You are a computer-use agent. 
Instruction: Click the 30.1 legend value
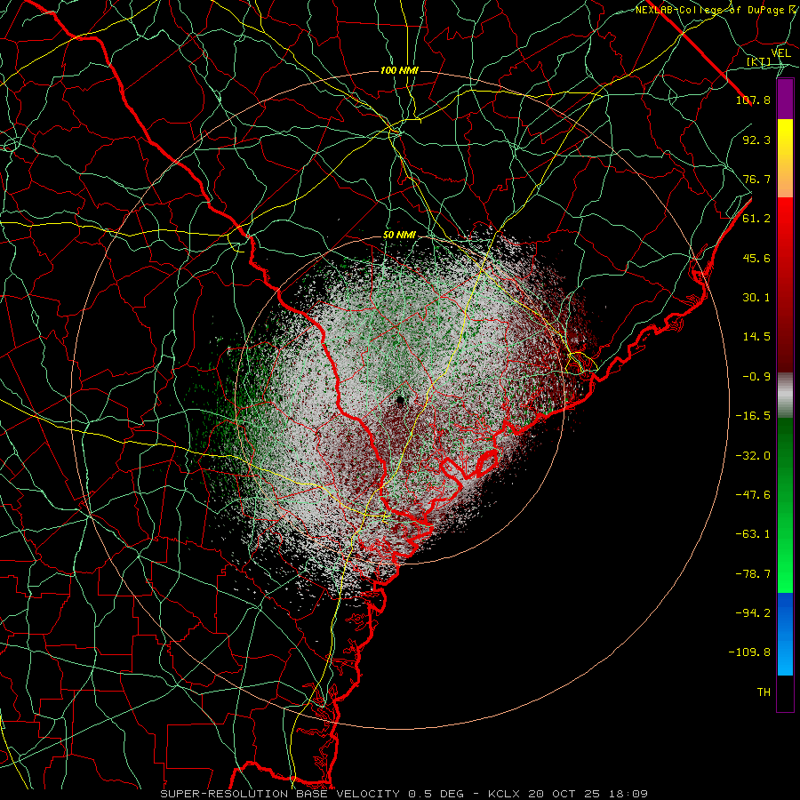click(x=756, y=298)
